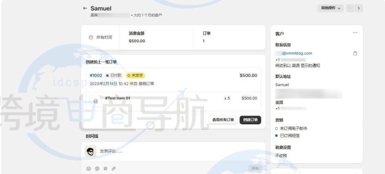Open the emoji picker in comment box
Screen dimensions: 385x174
[88, 168]
